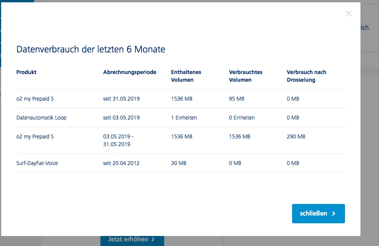The height and width of the screenshot is (246, 379).
Task: Click the Abrechnungsperiode column header
Action: pyautogui.click(x=129, y=72)
